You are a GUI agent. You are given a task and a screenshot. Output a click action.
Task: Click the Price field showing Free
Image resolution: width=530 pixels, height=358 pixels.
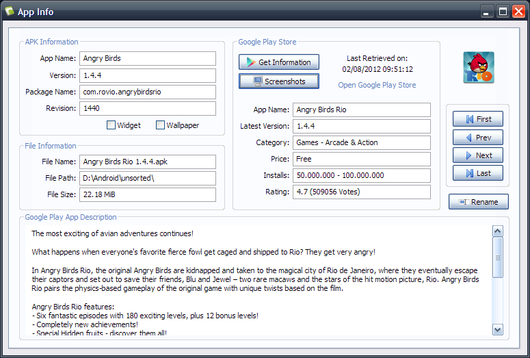(x=362, y=159)
